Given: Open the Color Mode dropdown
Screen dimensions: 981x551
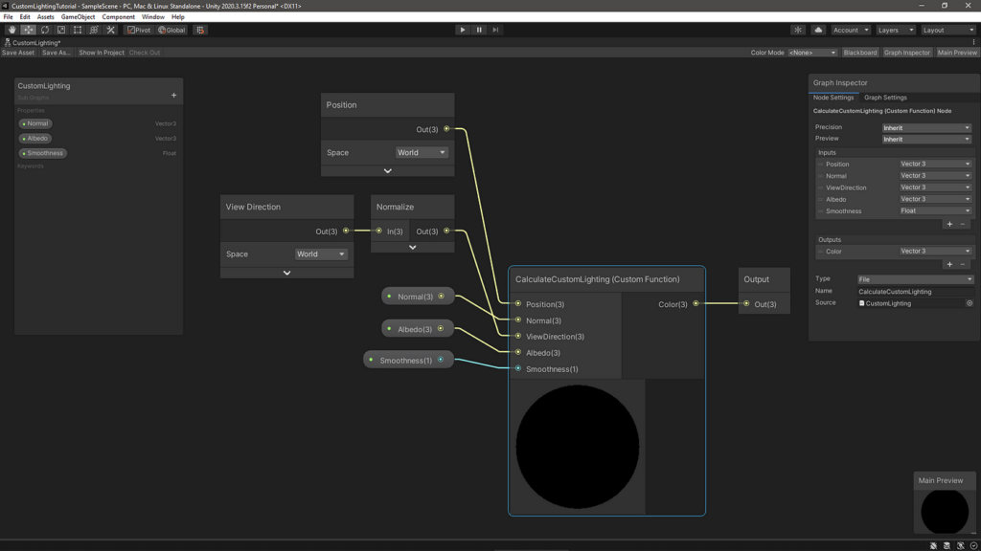Looking at the screenshot, I should 812,53.
